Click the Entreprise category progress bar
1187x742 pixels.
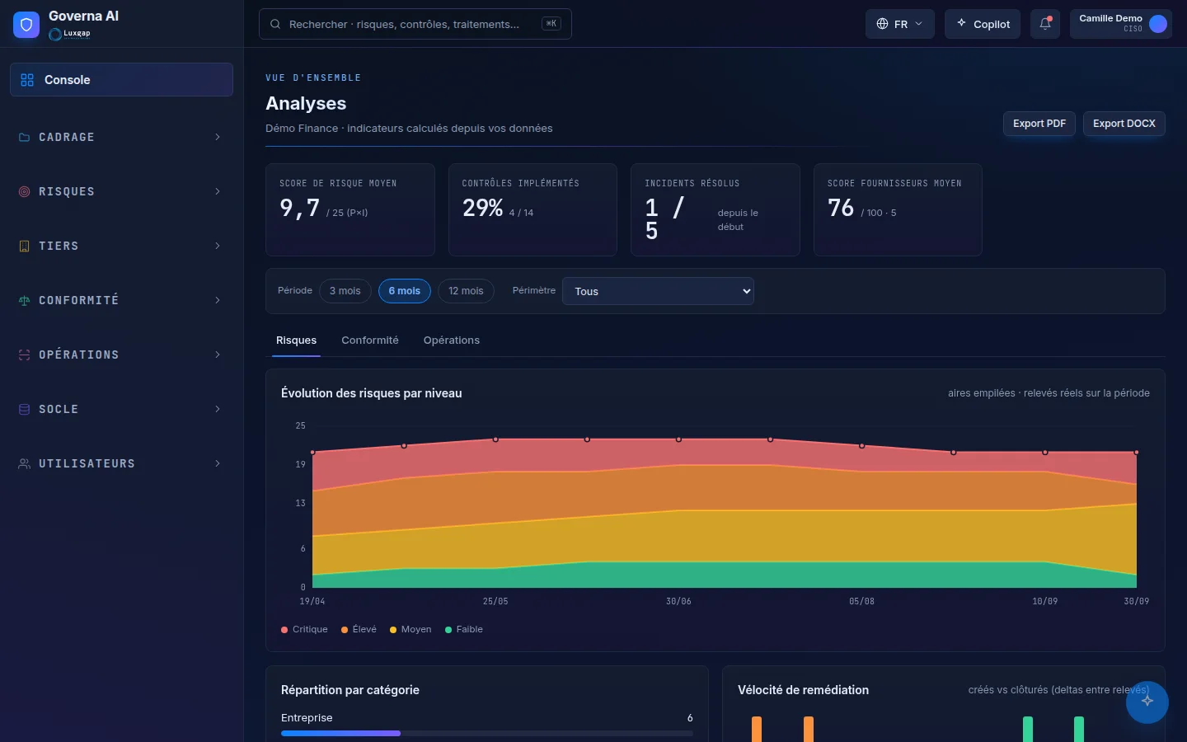point(487,733)
